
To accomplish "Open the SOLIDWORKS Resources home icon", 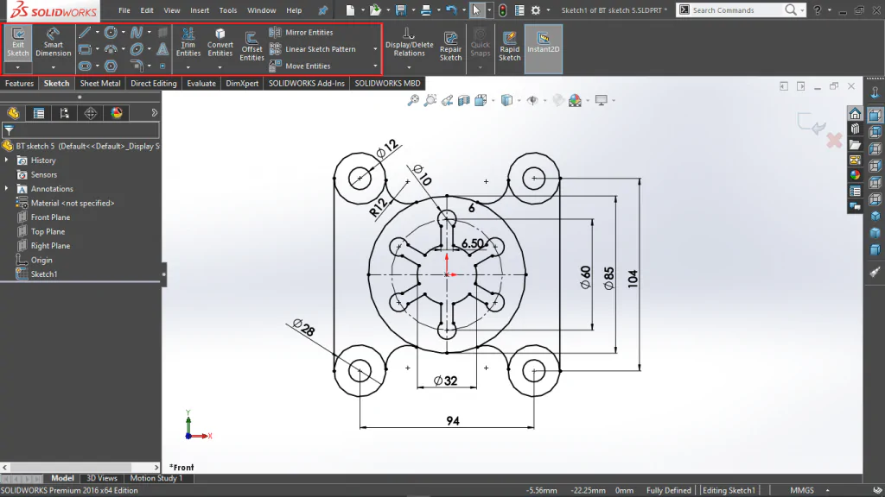I will point(855,113).
